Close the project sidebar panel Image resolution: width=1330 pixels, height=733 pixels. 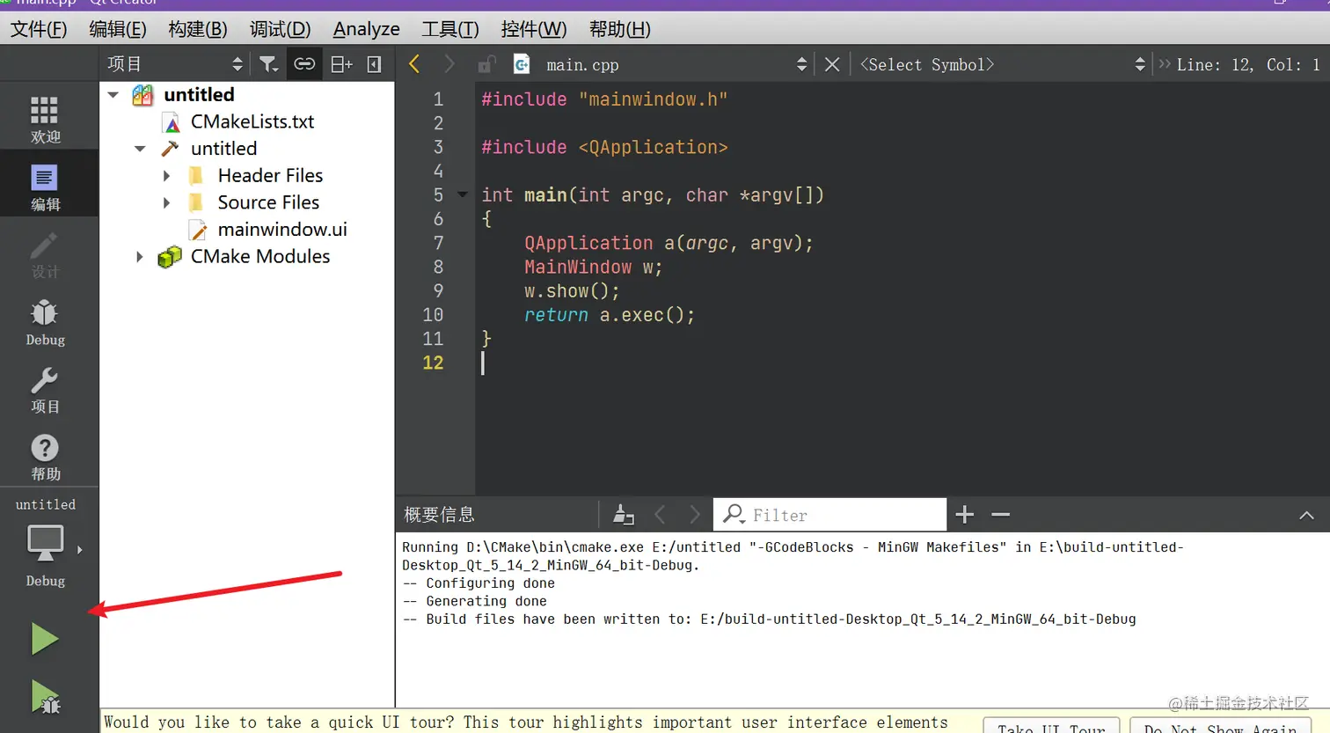tap(374, 64)
